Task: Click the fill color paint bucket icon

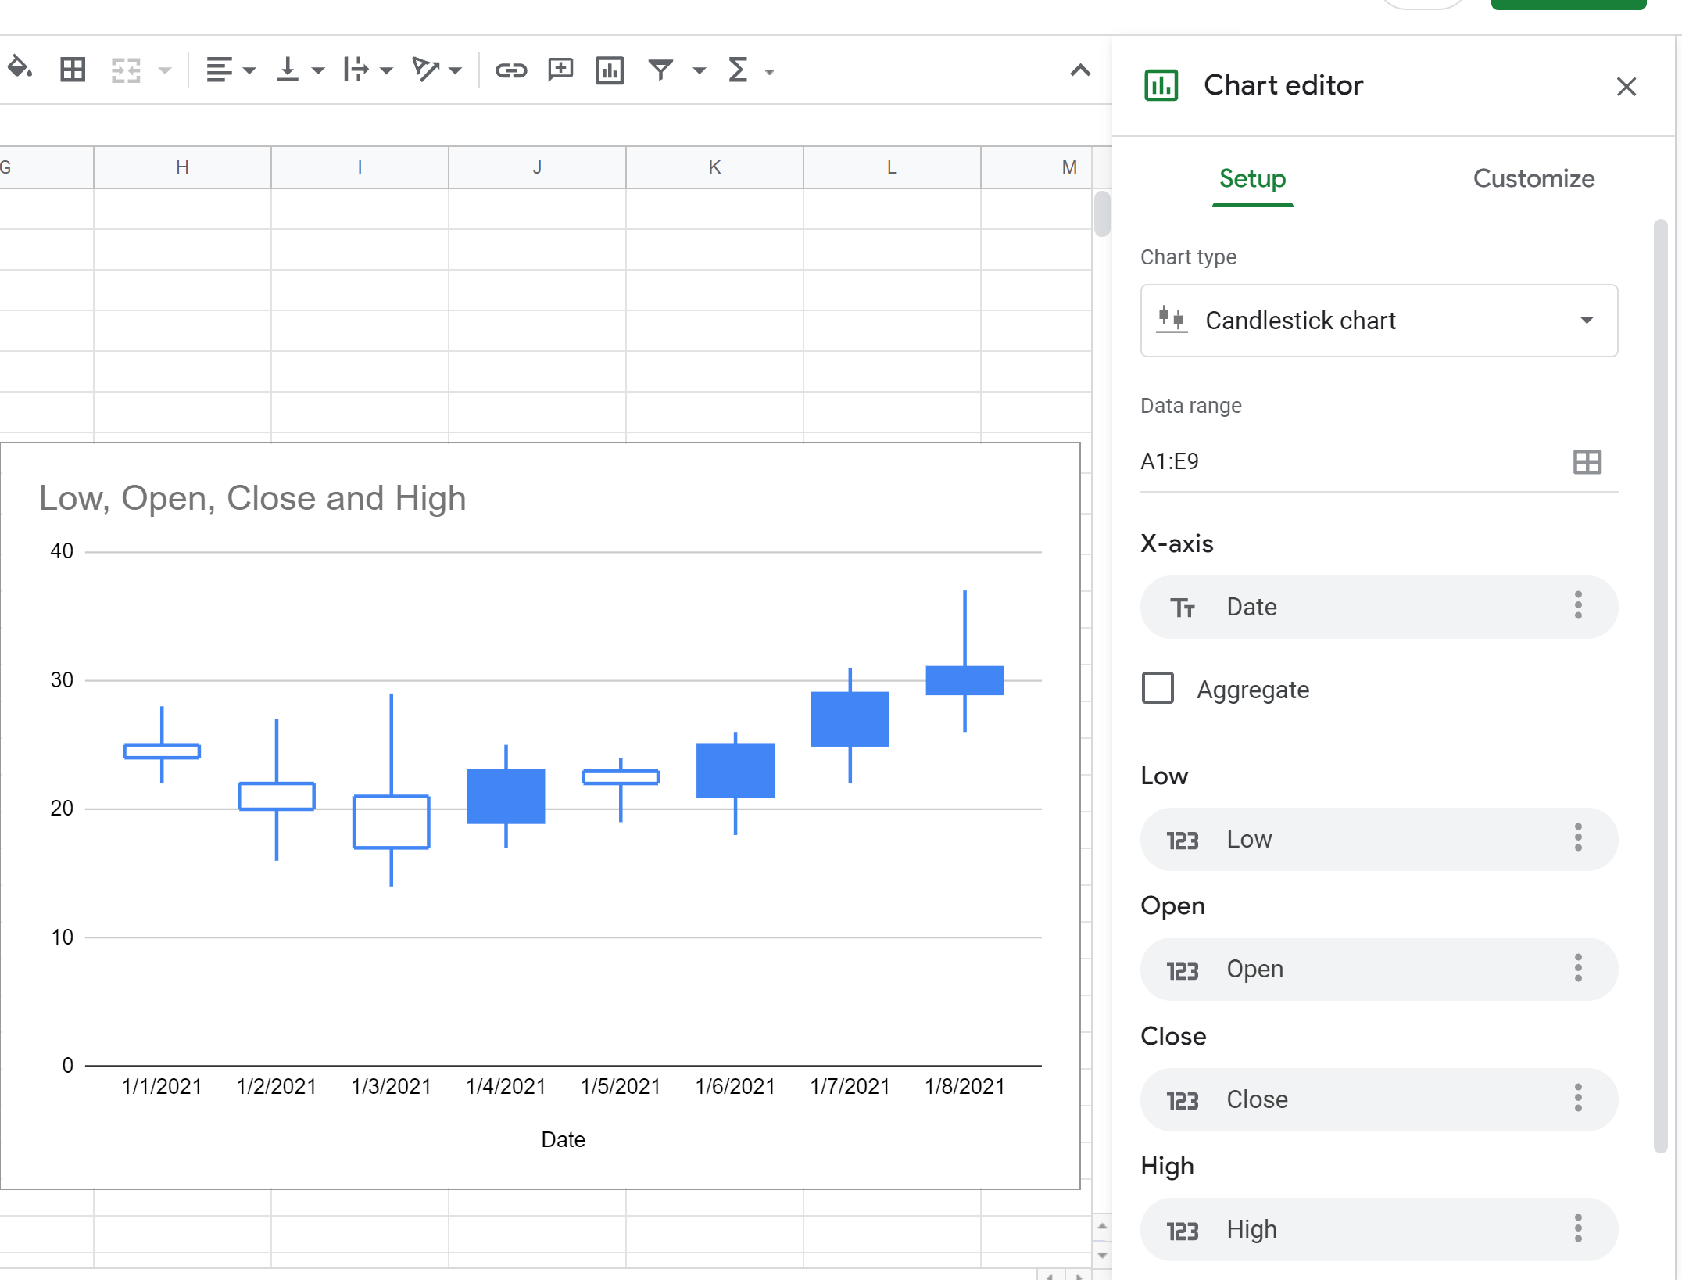Action: (x=20, y=69)
